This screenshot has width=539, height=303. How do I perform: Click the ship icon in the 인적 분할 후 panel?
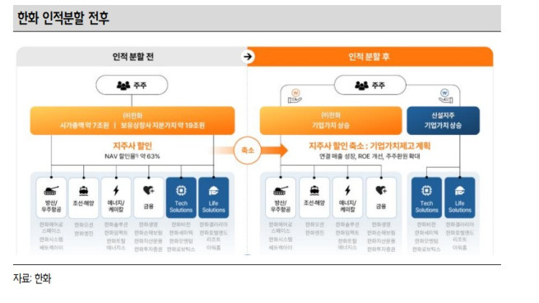pos(314,190)
